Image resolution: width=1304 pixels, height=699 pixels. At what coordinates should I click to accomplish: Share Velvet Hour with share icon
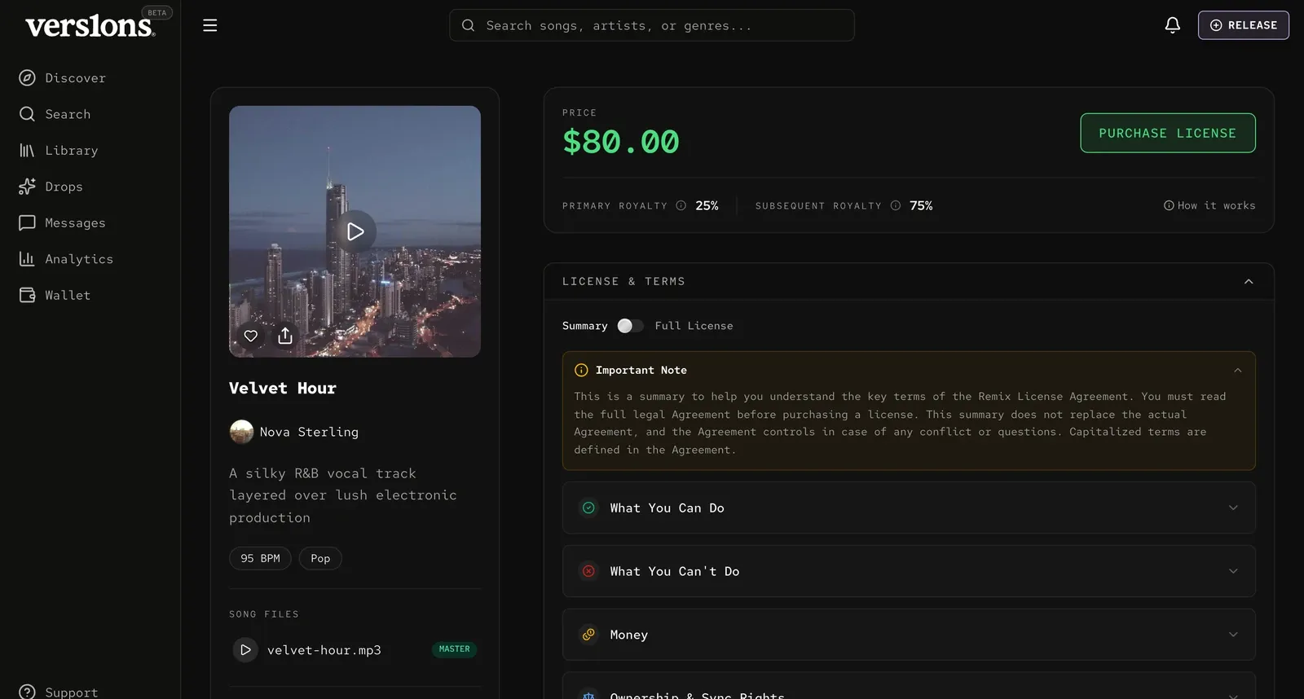pos(285,336)
